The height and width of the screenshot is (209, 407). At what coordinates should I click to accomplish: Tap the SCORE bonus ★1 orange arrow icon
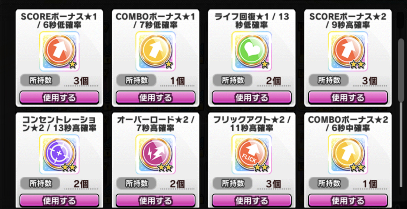tap(59, 51)
